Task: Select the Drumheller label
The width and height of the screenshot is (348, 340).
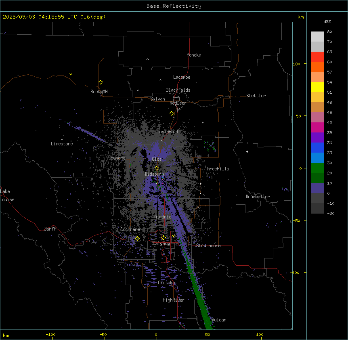Action: (x=258, y=197)
